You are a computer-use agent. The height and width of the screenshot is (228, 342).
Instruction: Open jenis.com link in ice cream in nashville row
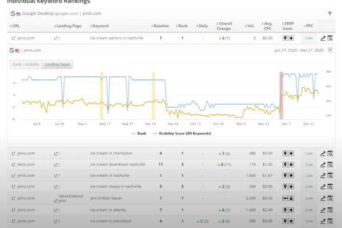coord(26,176)
